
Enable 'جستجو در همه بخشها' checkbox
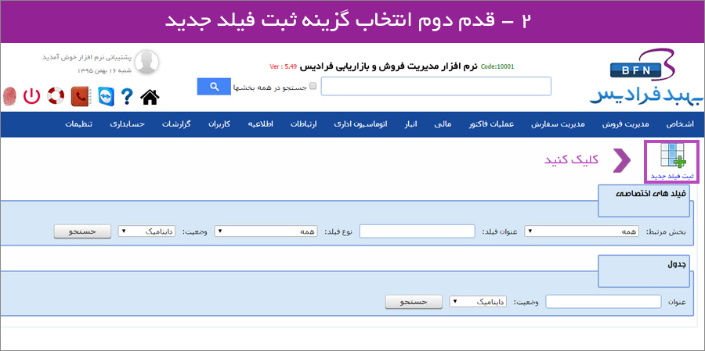[x=313, y=87]
